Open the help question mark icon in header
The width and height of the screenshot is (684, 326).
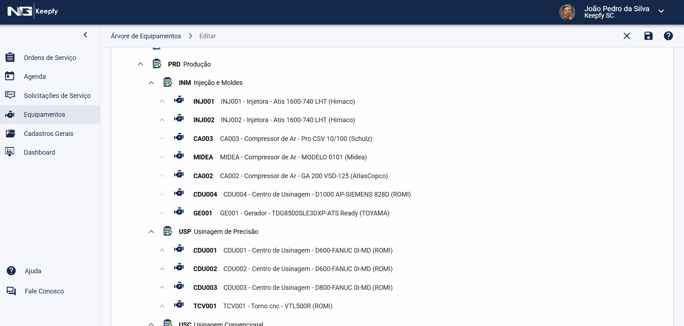pyautogui.click(x=668, y=36)
